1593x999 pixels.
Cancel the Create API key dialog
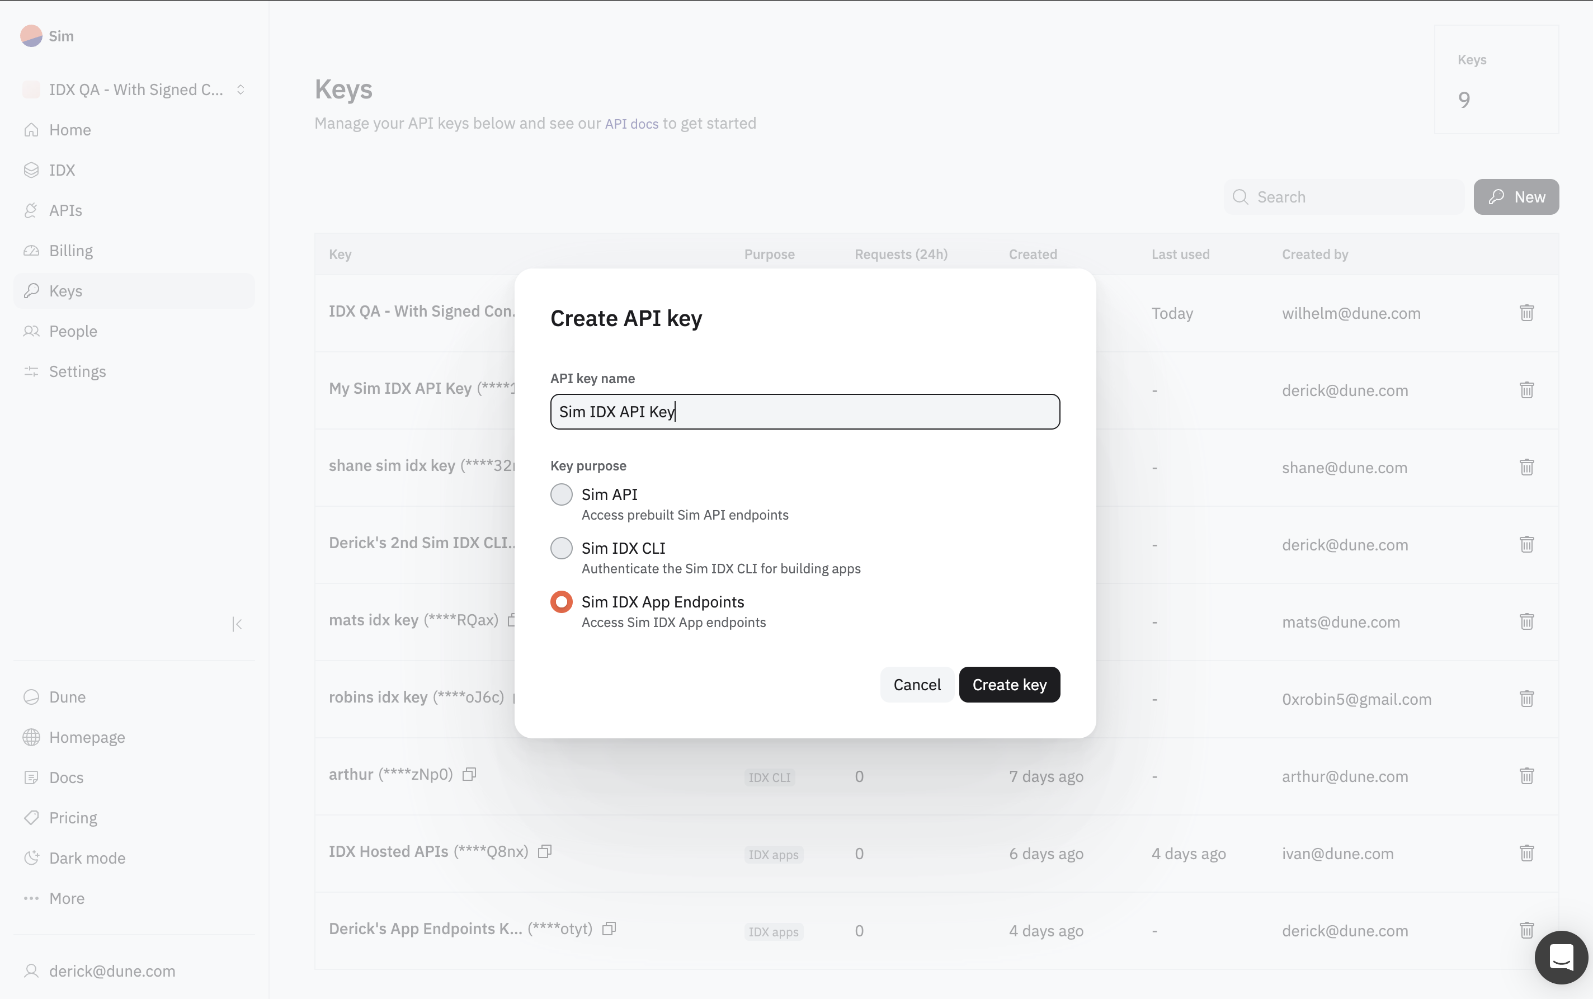[x=916, y=685]
